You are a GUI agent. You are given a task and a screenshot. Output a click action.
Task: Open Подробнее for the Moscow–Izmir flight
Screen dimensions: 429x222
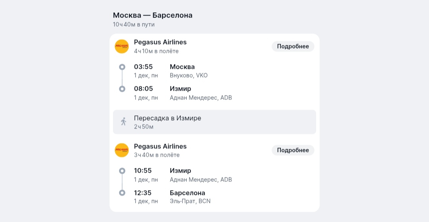click(293, 47)
